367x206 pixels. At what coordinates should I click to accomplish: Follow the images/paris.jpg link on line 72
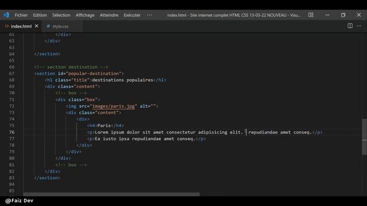(x=114, y=106)
